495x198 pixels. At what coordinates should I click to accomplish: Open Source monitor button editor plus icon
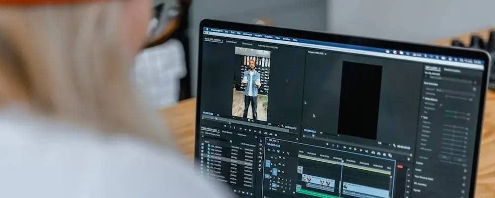297,139
